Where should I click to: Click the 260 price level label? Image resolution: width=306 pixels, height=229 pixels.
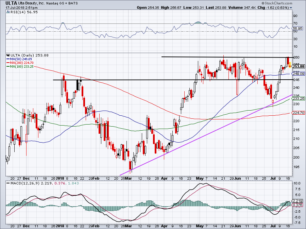pyautogui.click(x=296, y=58)
